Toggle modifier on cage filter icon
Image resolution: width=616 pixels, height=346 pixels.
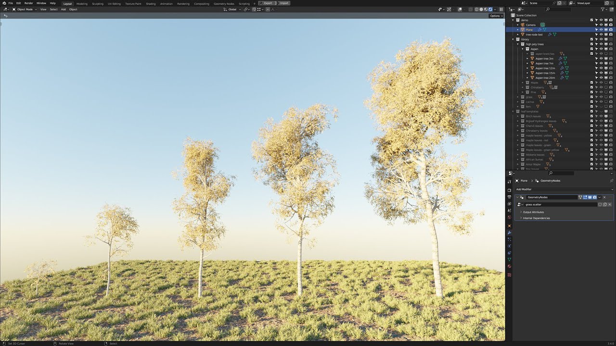[580, 197]
